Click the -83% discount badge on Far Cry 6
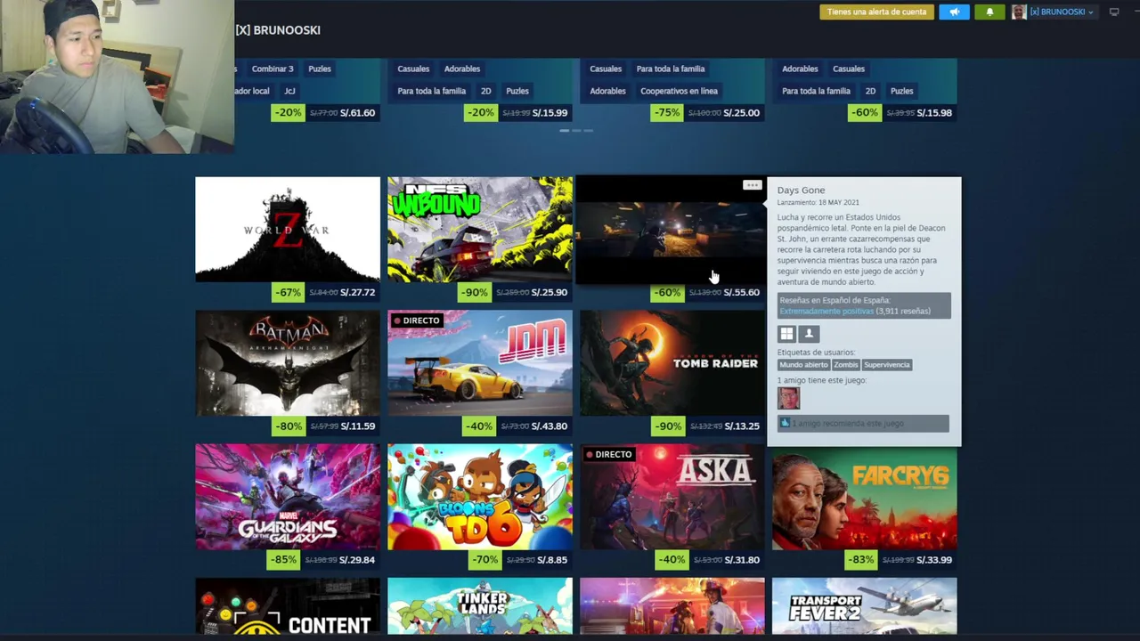The width and height of the screenshot is (1140, 641). [x=862, y=560]
